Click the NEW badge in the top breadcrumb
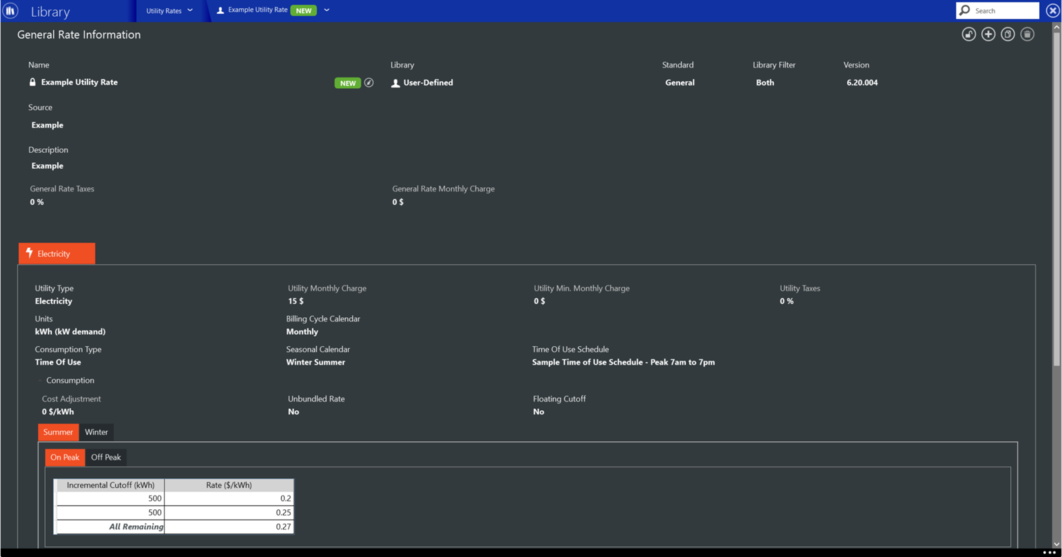Viewport: 1062px width, 557px height. pos(304,10)
